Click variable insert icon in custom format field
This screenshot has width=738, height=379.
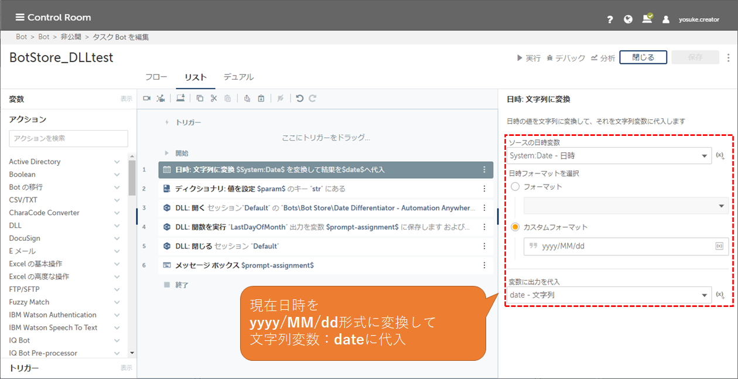click(x=719, y=246)
